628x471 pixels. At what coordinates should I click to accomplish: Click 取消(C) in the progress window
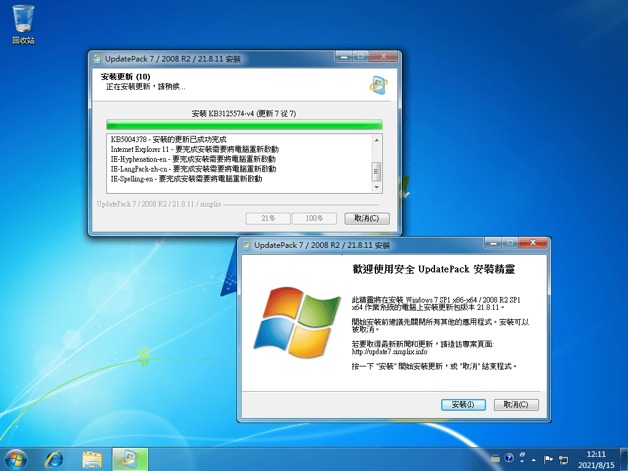click(367, 218)
